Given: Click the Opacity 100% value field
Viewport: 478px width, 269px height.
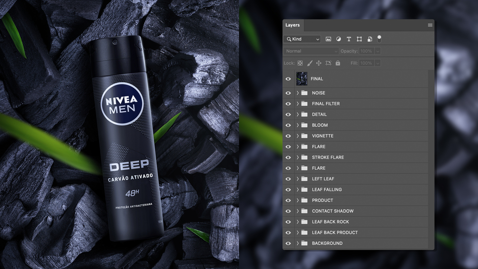Looking at the screenshot, I should tap(367, 51).
